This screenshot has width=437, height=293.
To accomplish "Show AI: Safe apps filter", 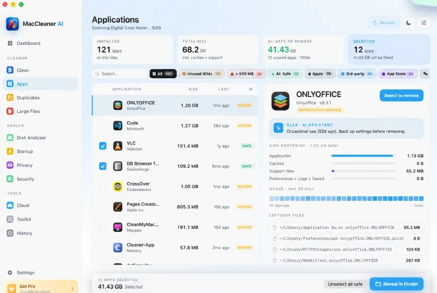I will [285, 74].
